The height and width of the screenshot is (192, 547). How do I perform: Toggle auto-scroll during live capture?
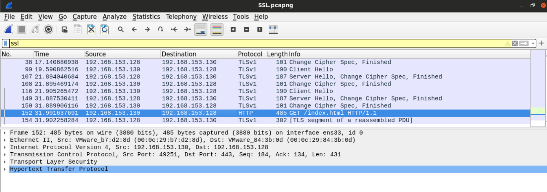point(201,29)
